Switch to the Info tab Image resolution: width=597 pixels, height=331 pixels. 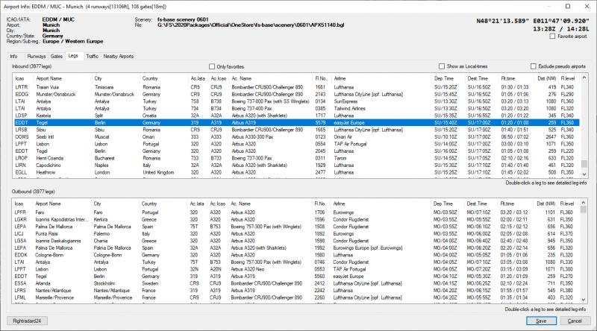tap(13, 56)
